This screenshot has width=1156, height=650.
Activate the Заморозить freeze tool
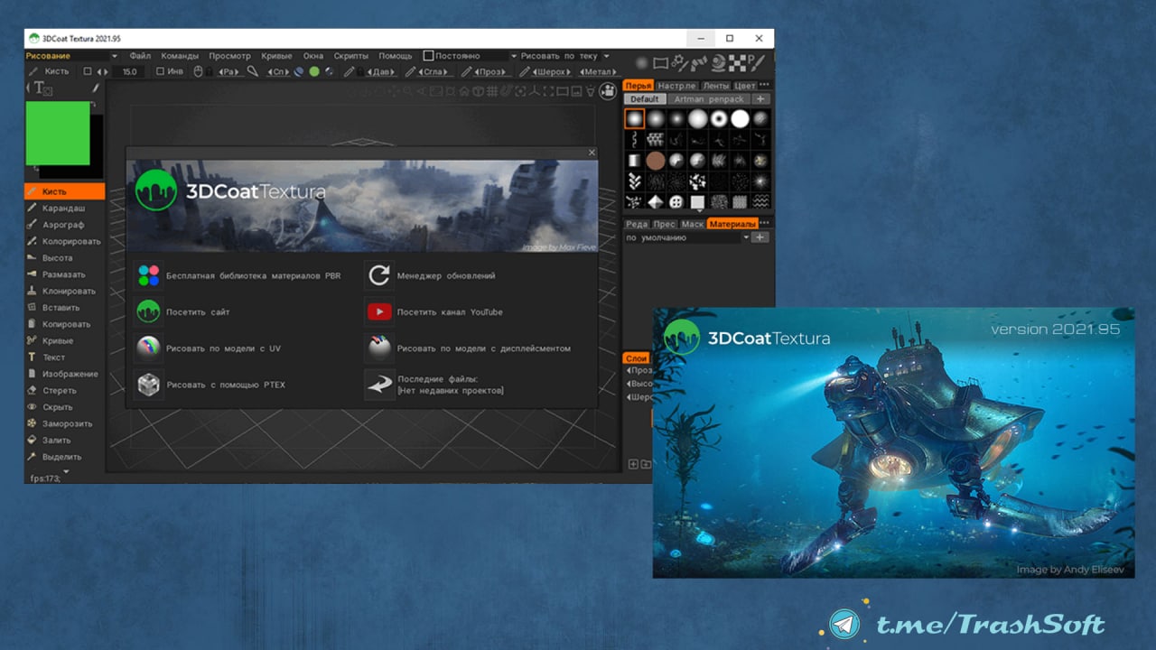pyautogui.click(x=64, y=423)
